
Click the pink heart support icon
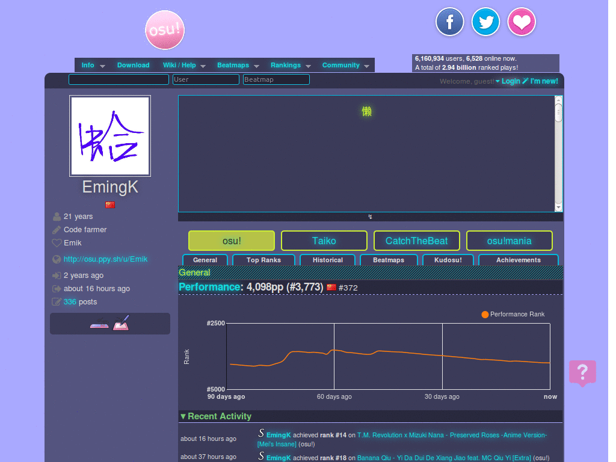(x=521, y=22)
